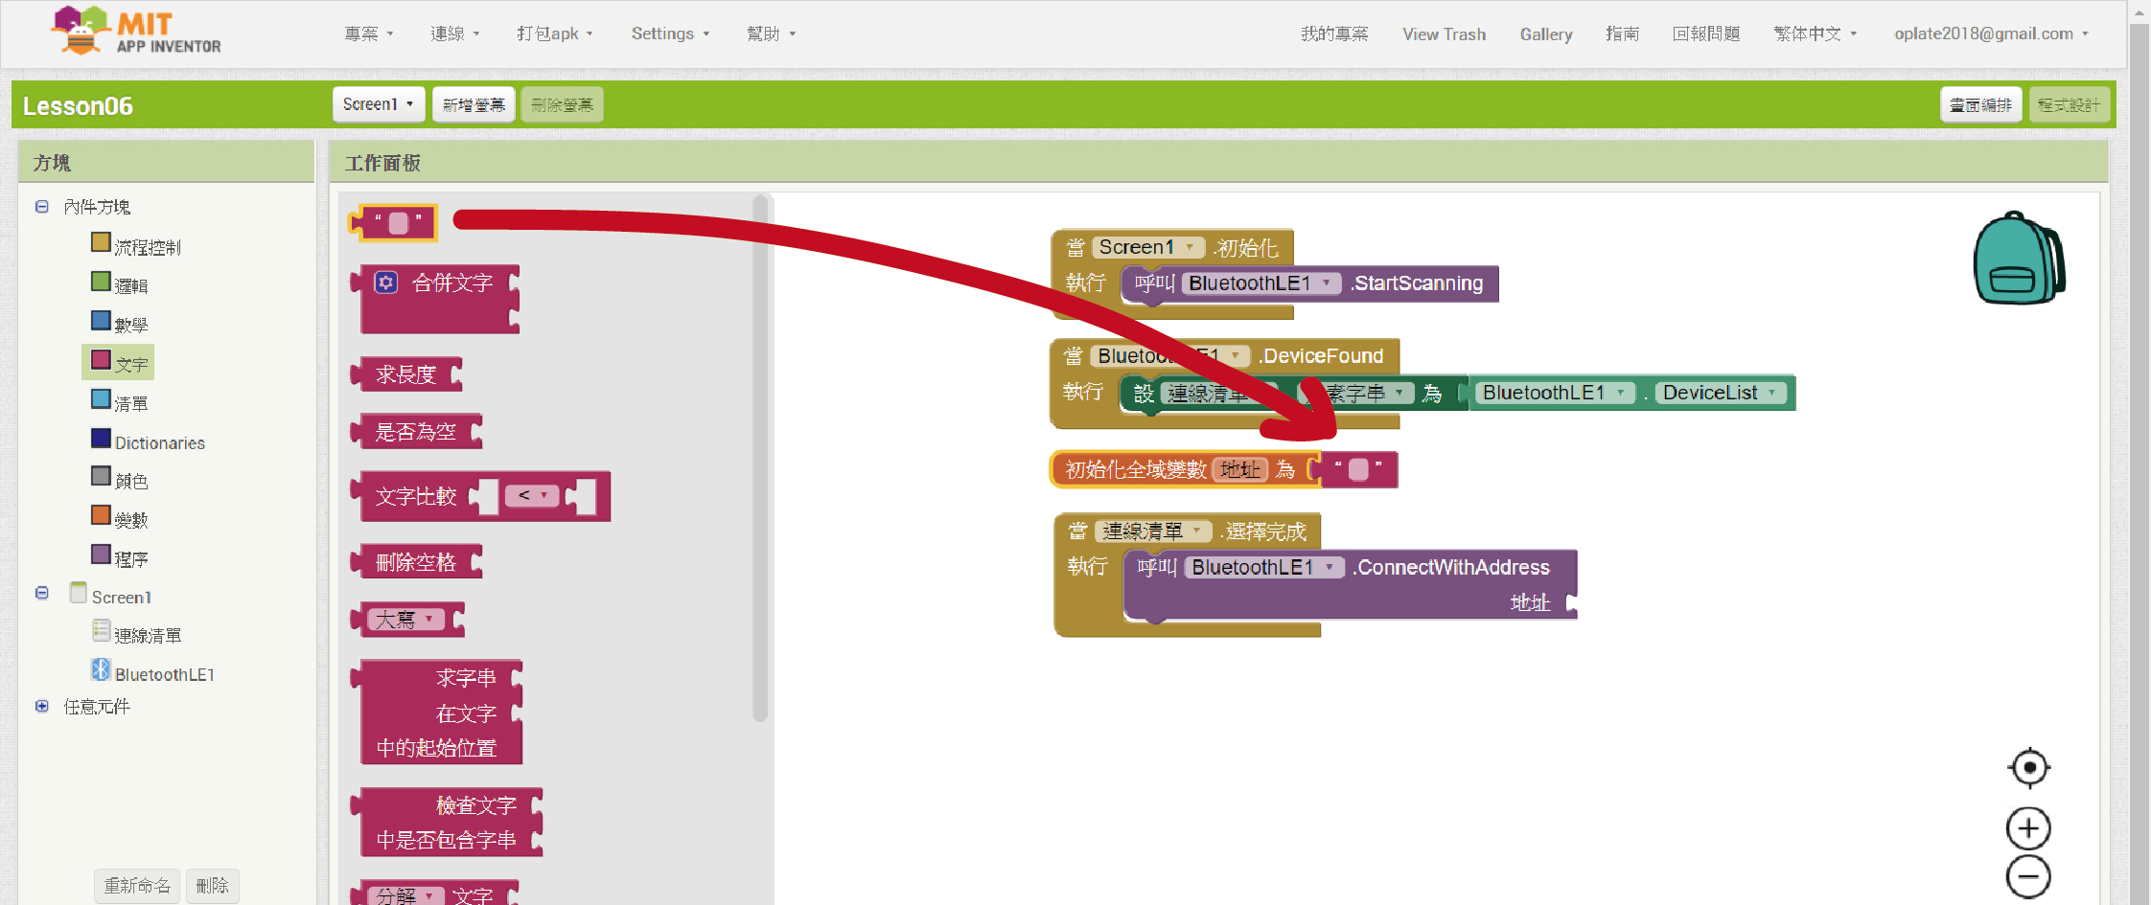The image size is (2151, 905).
Task: Open the 專案 menu
Action: 368,34
